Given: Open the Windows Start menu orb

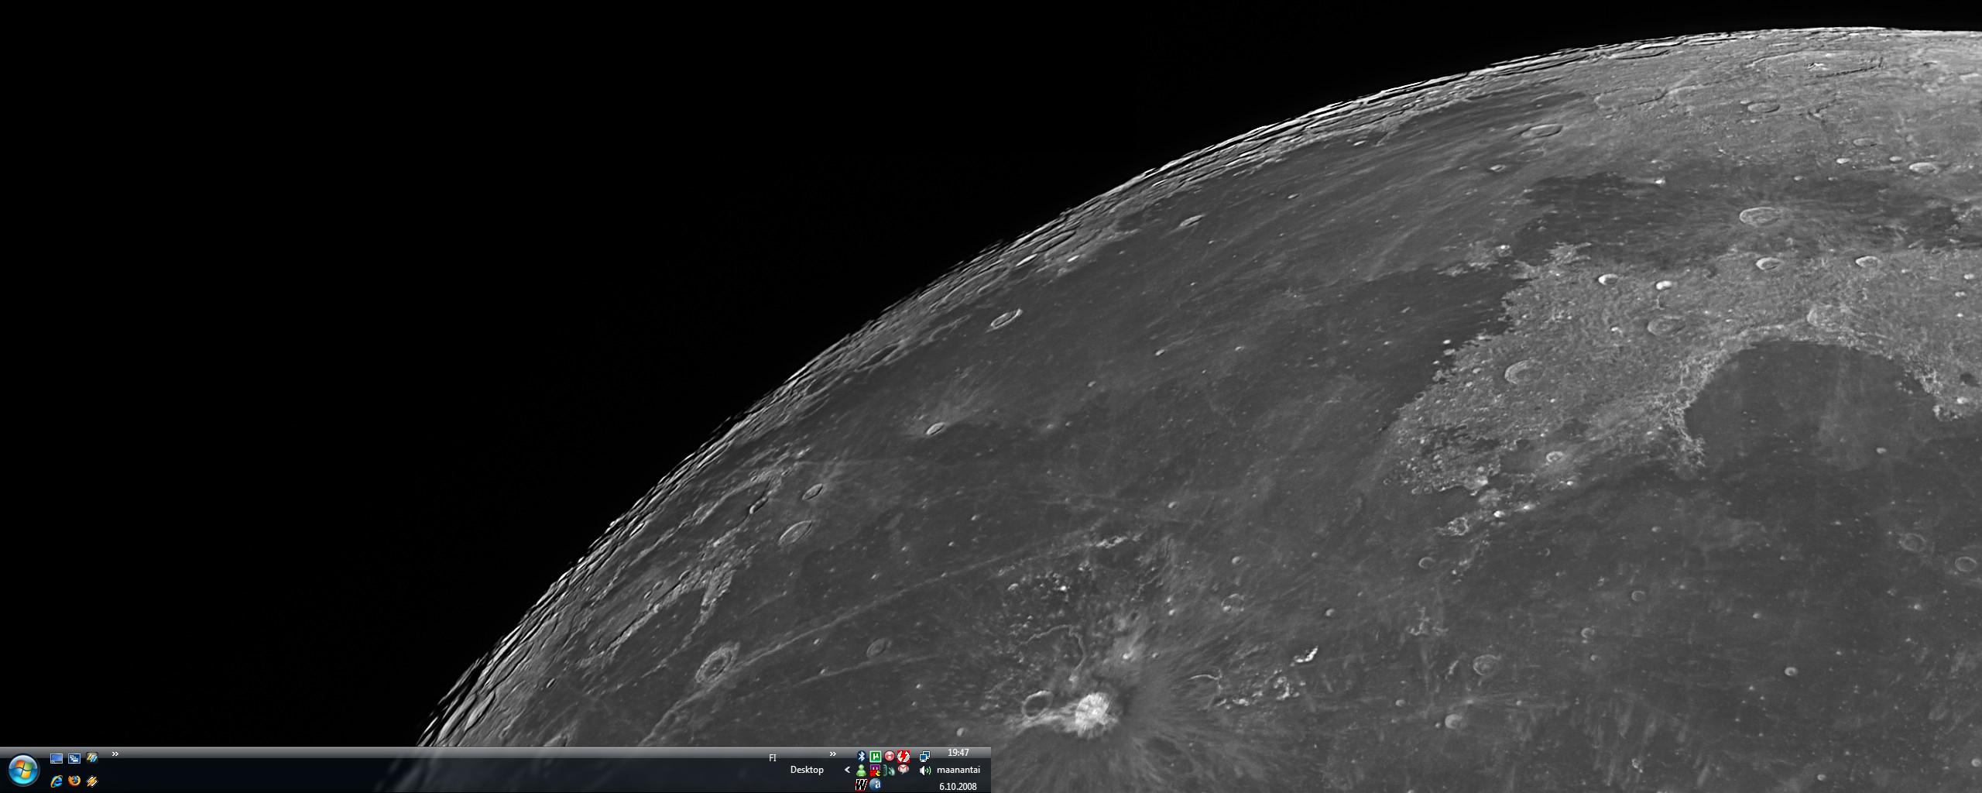Looking at the screenshot, I should pyautogui.click(x=23, y=770).
